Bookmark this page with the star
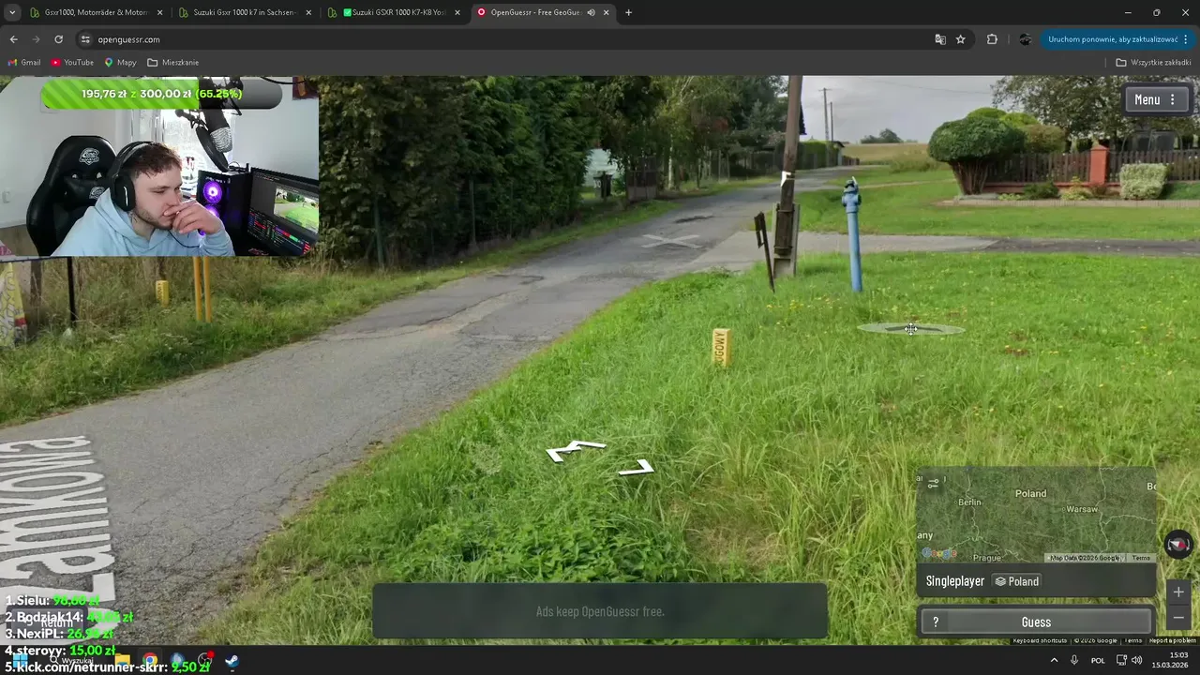Screen dimensions: 1200x675 [961, 39]
